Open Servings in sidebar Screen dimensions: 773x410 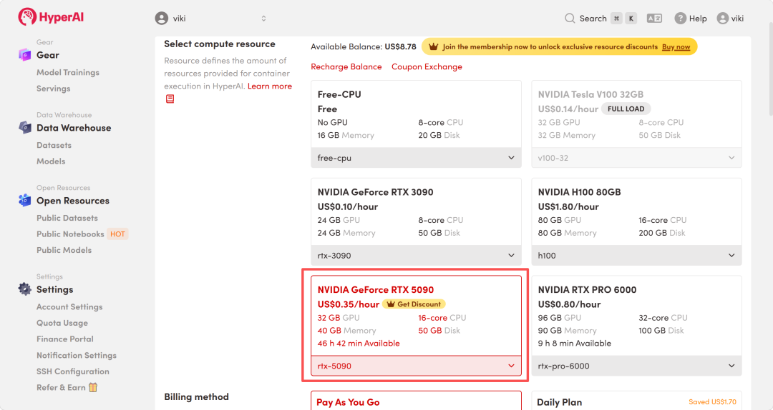pyautogui.click(x=53, y=89)
